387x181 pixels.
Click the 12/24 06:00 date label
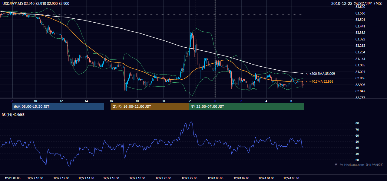pyautogui.click(x=291, y=178)
